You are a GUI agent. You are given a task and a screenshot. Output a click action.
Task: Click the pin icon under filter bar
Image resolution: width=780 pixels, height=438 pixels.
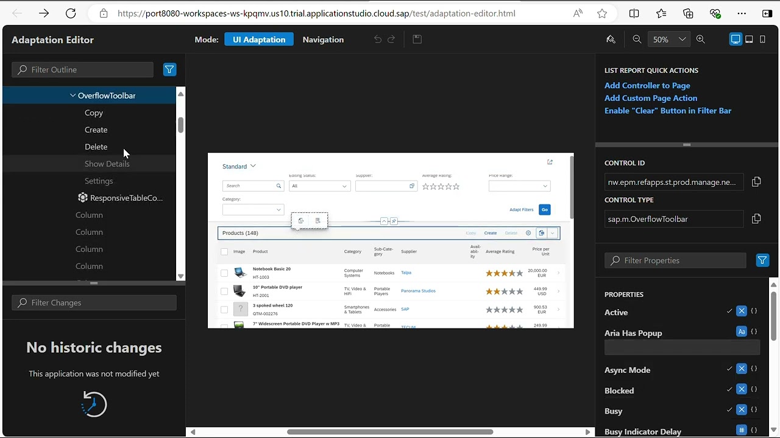[394, 221]
